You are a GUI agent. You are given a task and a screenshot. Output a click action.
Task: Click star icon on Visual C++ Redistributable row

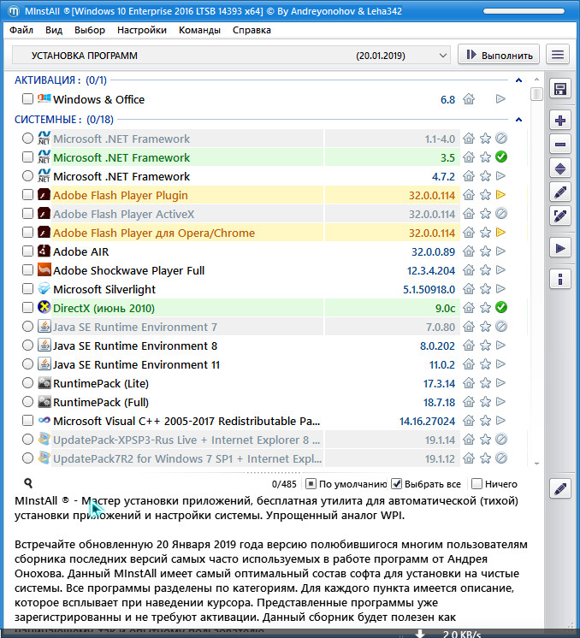pos(485,421)
